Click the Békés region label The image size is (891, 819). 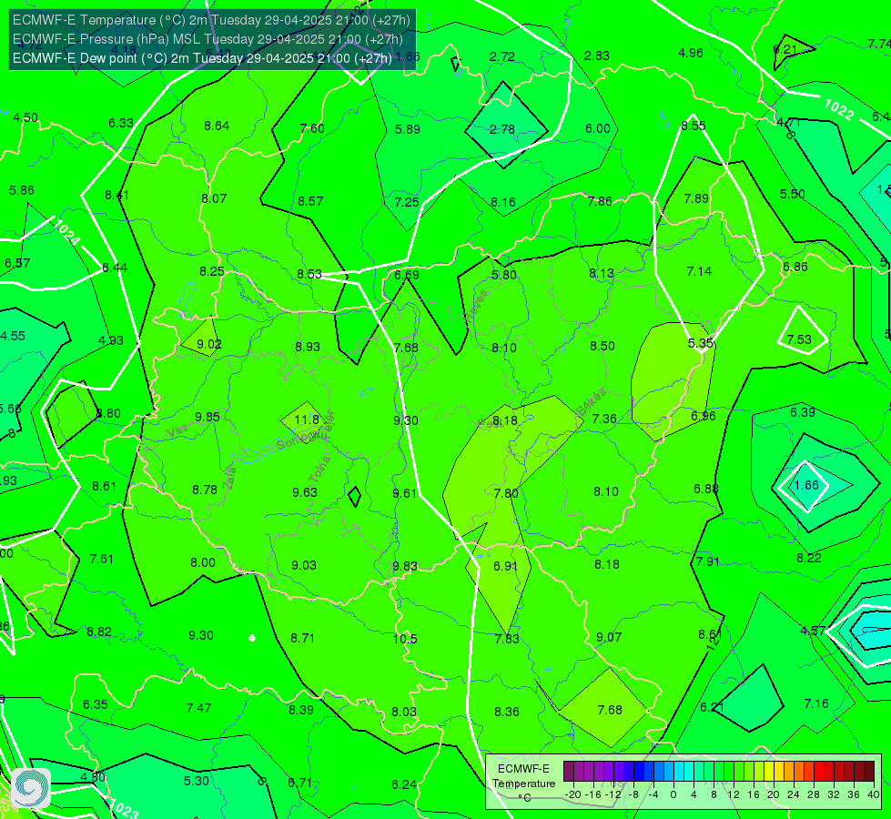tap(592, 402)
